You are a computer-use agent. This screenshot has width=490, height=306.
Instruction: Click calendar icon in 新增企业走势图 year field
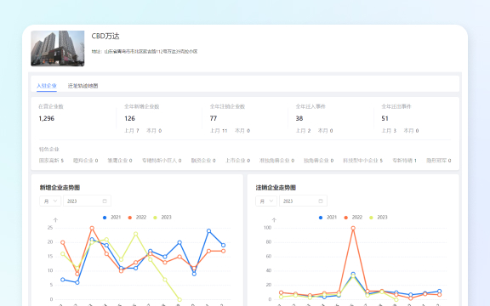coord(105,201)
